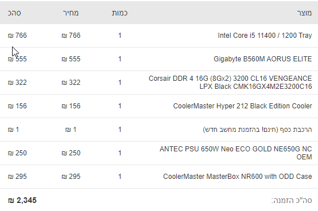Click the 250 ₪ price of the ANTEC PSU
318x211 pixels.
(71, 153)
